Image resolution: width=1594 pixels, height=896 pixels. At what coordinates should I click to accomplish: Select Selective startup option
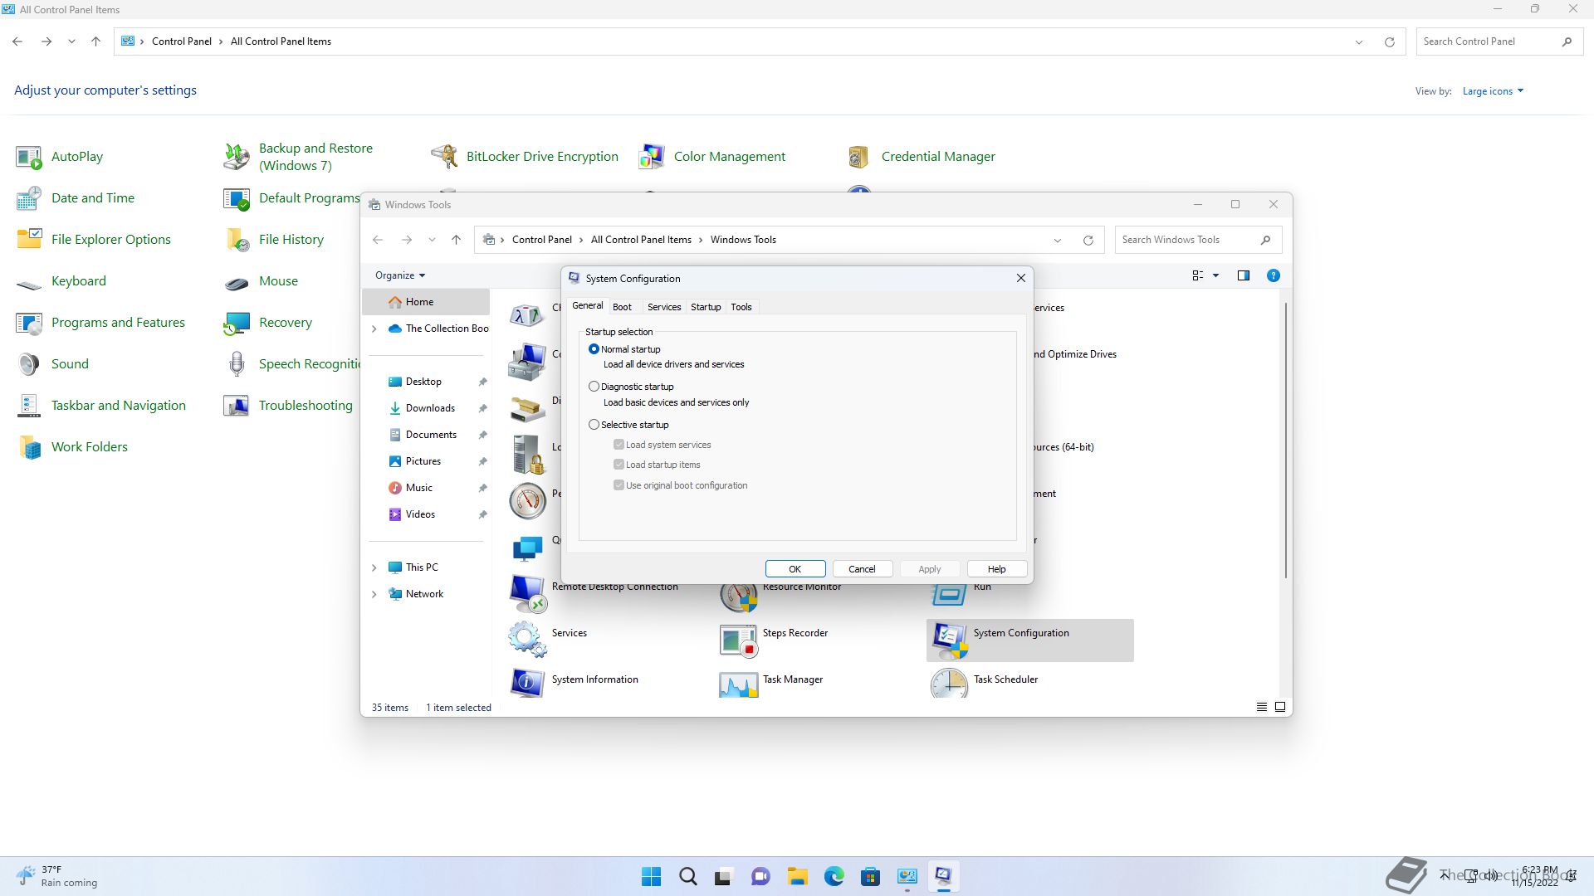(x=594, y=425)
